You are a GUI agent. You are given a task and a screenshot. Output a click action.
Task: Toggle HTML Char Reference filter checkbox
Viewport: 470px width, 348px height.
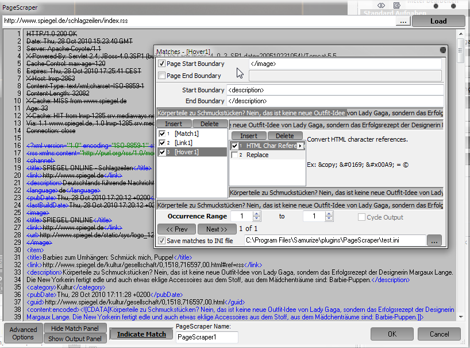click(234, 146)
